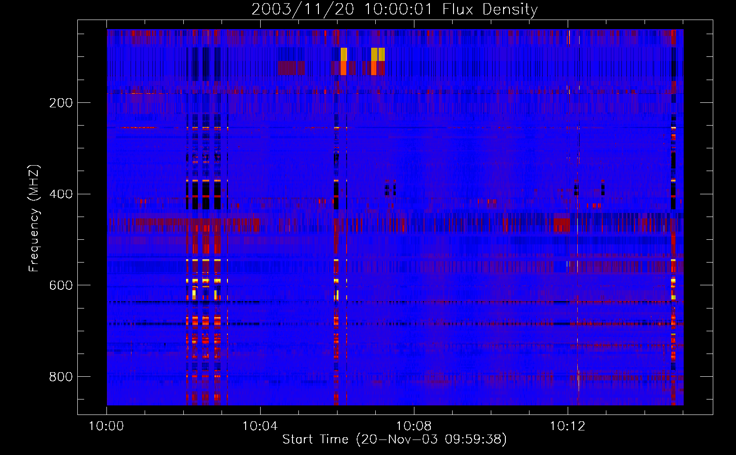Click the 10:00 time tick label
This screenshot has width=736, height=455.
pyautogui.click(x=106, y=426)
